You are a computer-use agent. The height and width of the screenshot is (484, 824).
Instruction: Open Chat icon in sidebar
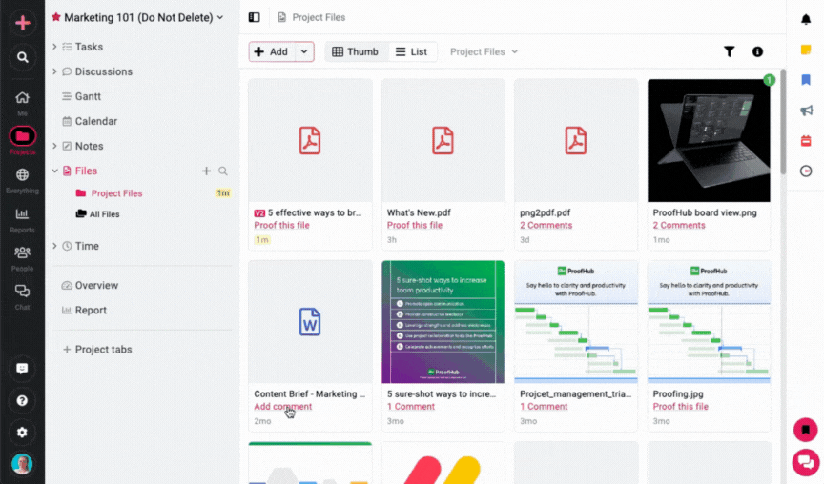(x=22, y=291)
